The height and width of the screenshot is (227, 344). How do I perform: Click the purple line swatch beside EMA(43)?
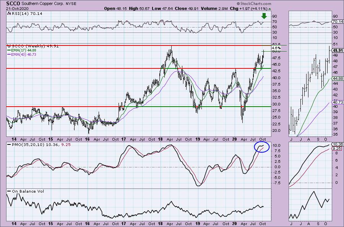(x=9, y=54)
